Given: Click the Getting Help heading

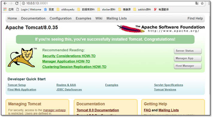Looking at the screenshot, I should [155, 104].
